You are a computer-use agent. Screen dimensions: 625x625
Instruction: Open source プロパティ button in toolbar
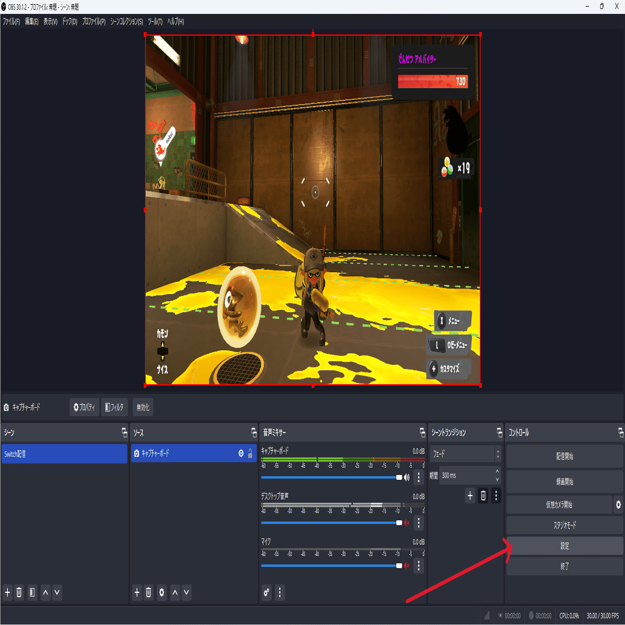84,407
